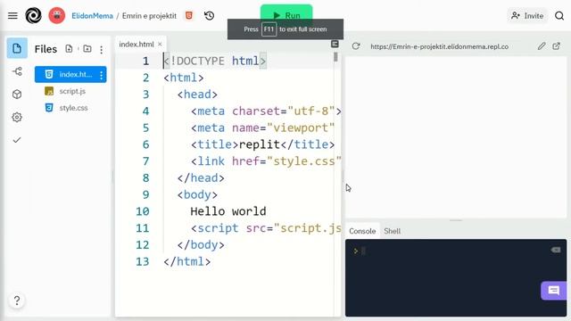Click the editor vertical scrollbar thumb
The image size is (571, 321).
pos(335,57)
